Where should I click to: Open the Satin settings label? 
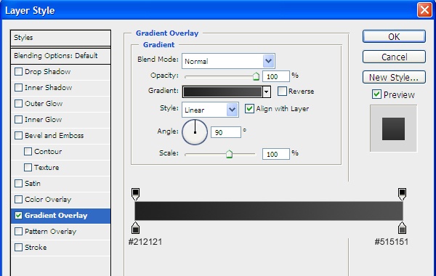(x=33, y=184)
